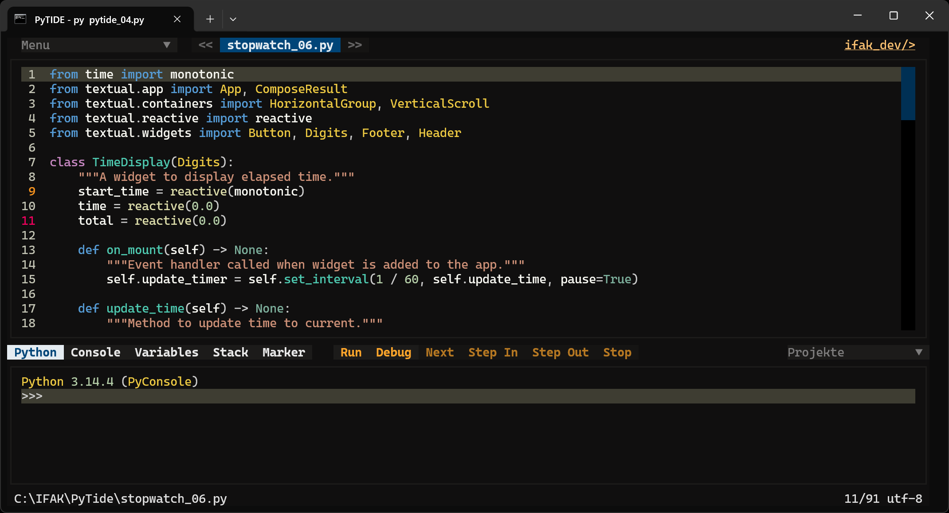This screenshot has width=949, height=513.
Task: Close the PyTIDE terminal tab
Action: 177,19
